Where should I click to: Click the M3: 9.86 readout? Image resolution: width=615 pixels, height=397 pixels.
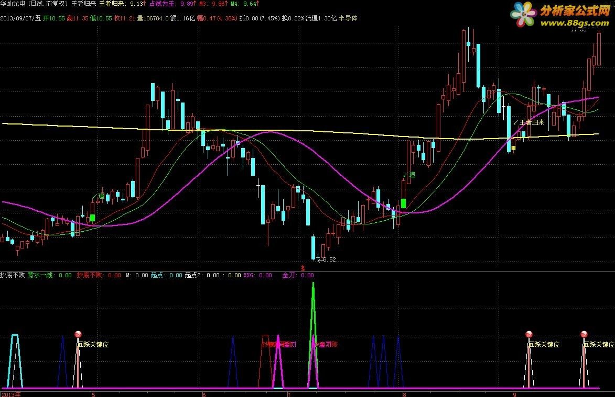point(213,4)
